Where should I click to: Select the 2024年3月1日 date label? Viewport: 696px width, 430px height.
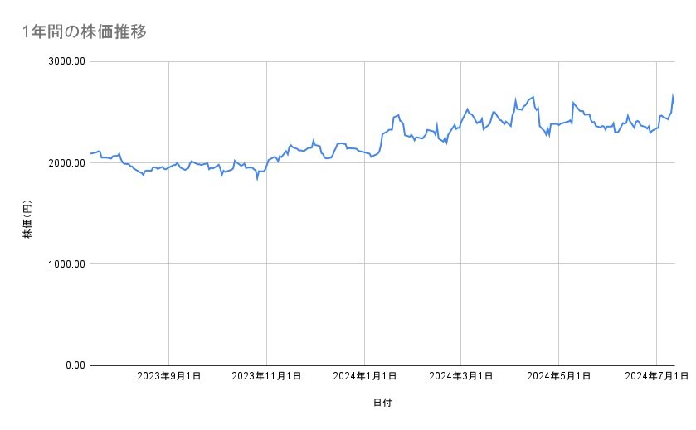click(461, 377)
